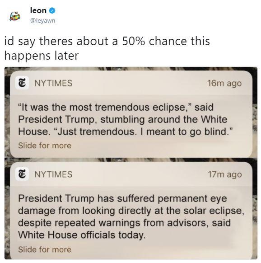Select the NYTIMES label in the bottom notification
261x263 pixels.
pos(53,174)
